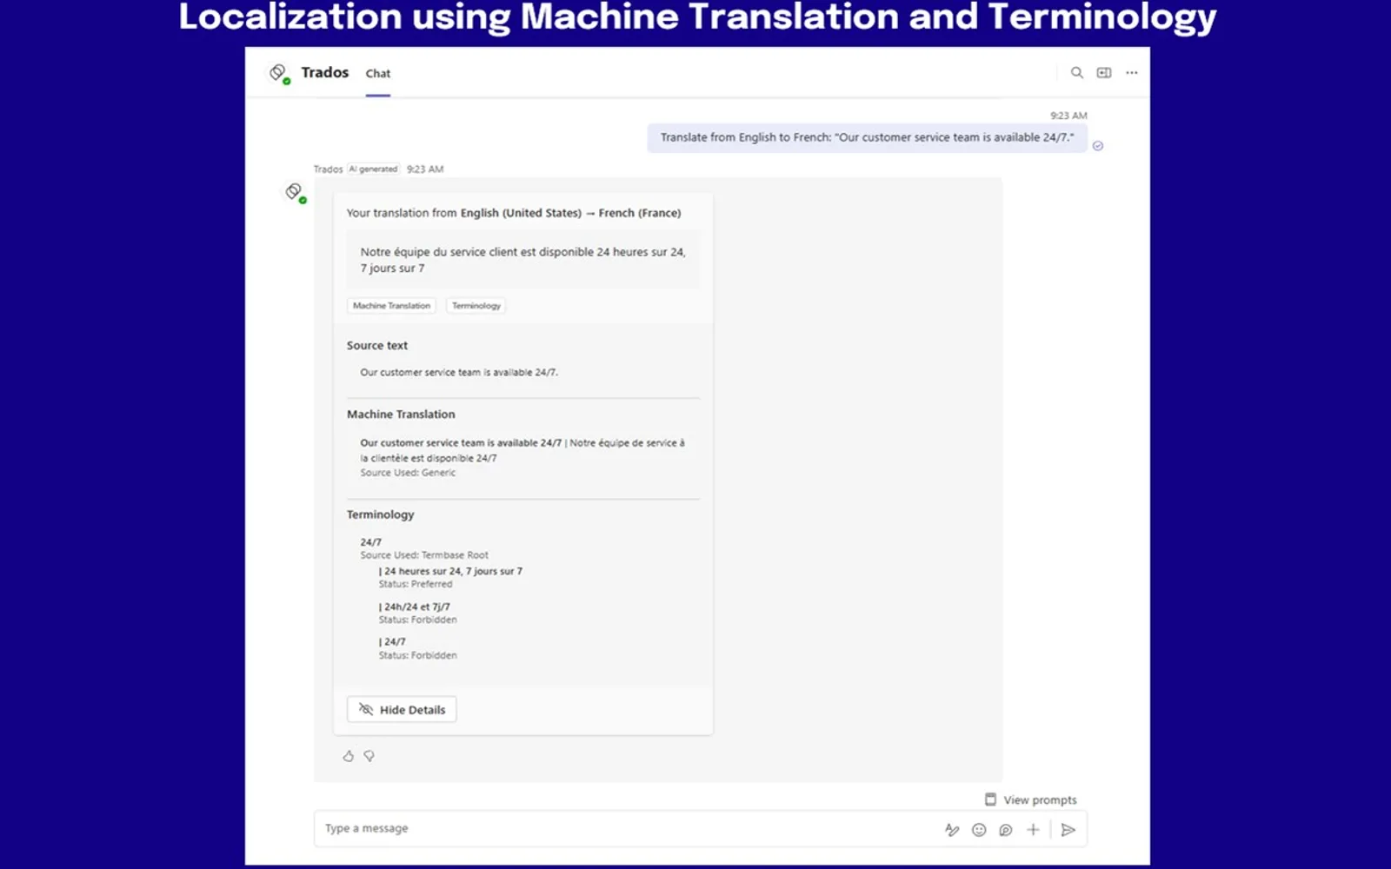The height and width of the screenshot is (869, 1391).
Task: Click the 'Trados' title in header
Action: pos(325,73)
